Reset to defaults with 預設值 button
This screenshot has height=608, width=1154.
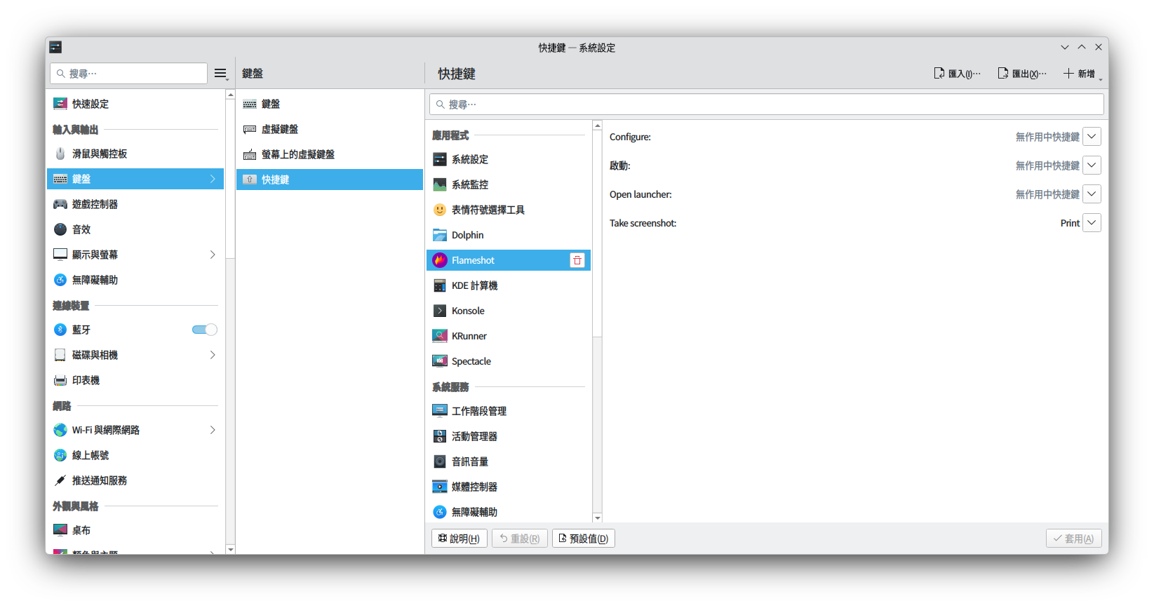(x=584, y=539)
